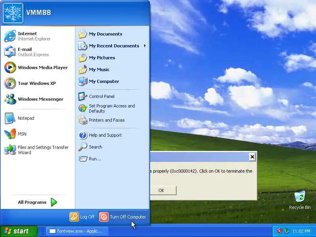Image resolution: width=316 pixels, height=237 pixels.
Task: Click the red security shield tray icon
Action: pos(279,231)
